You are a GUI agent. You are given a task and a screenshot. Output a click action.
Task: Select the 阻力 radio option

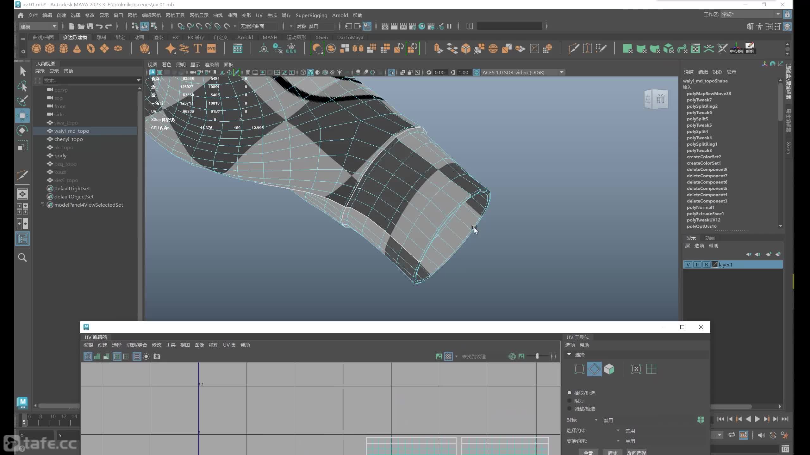569,401
